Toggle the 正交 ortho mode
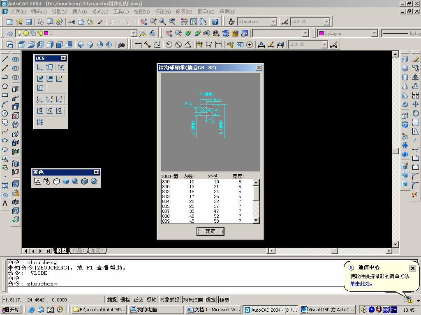Viewport: 421px width, 315px height. pyautogui.click(x=138, y=300)
